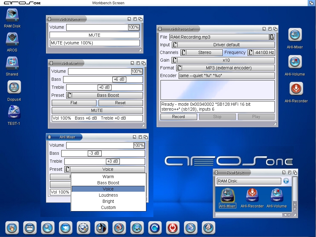Click the RAM Disk: path field
This screenshot has width=316, height=237.
(x=249, y=181)
